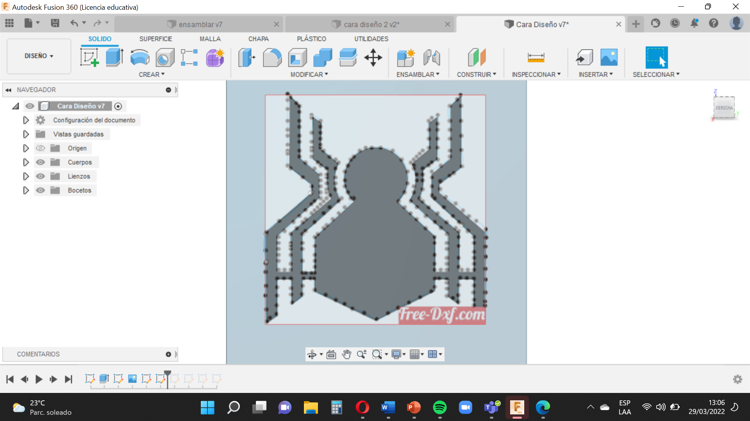Hide the Cuerpos folder
The height and width of the screenshot is (421, 750).
pos(40,162)
